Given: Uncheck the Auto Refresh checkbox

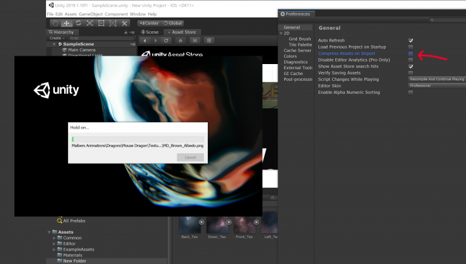Looking at the screenshot, I should 410,40.
